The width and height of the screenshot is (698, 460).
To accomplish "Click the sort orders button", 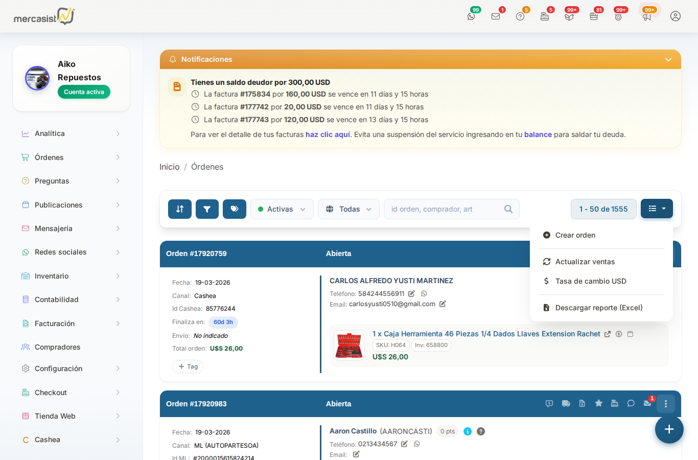I will (x=180, y=209).
